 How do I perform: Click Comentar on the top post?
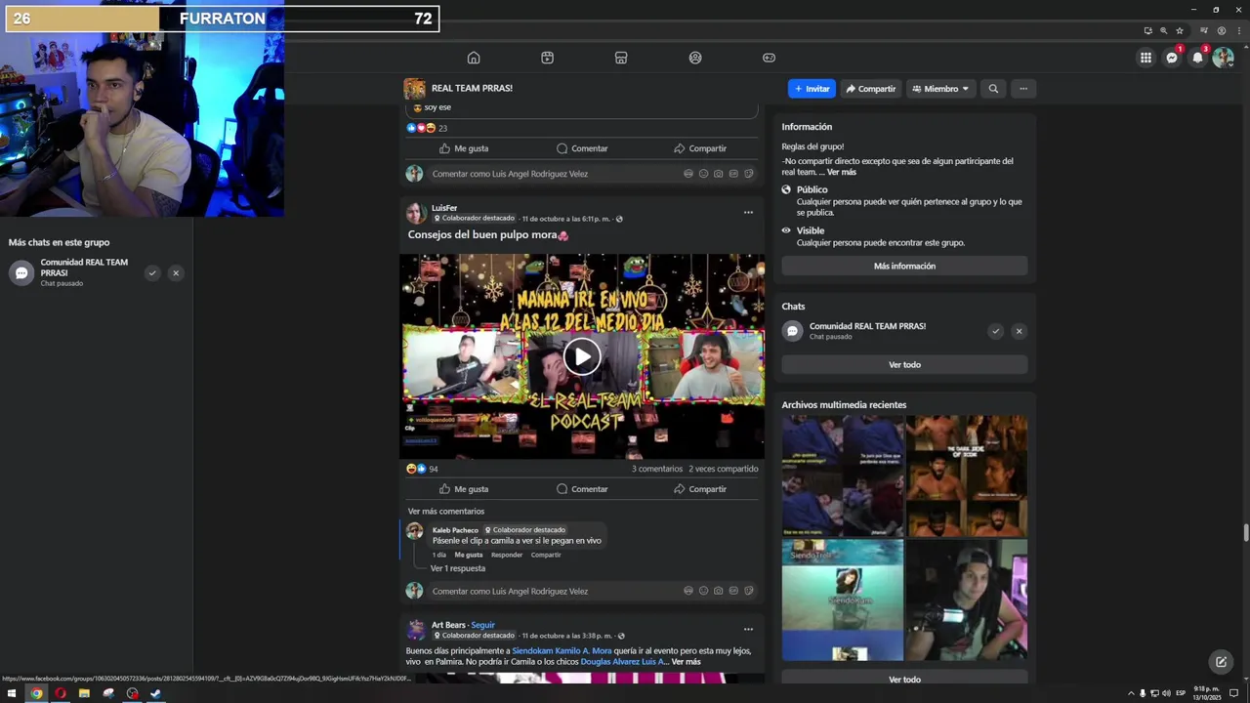point(582,148)
